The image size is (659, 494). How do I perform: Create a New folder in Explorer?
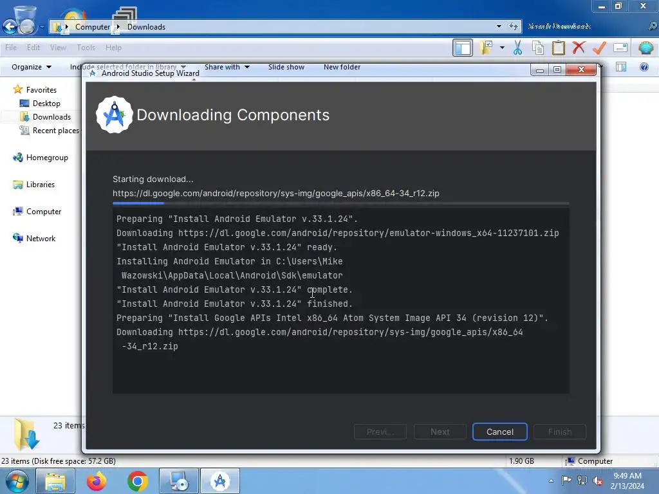click(342, 67)
